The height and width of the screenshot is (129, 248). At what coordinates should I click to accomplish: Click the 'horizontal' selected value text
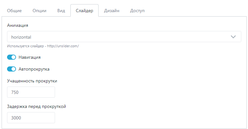pos(21,37)
